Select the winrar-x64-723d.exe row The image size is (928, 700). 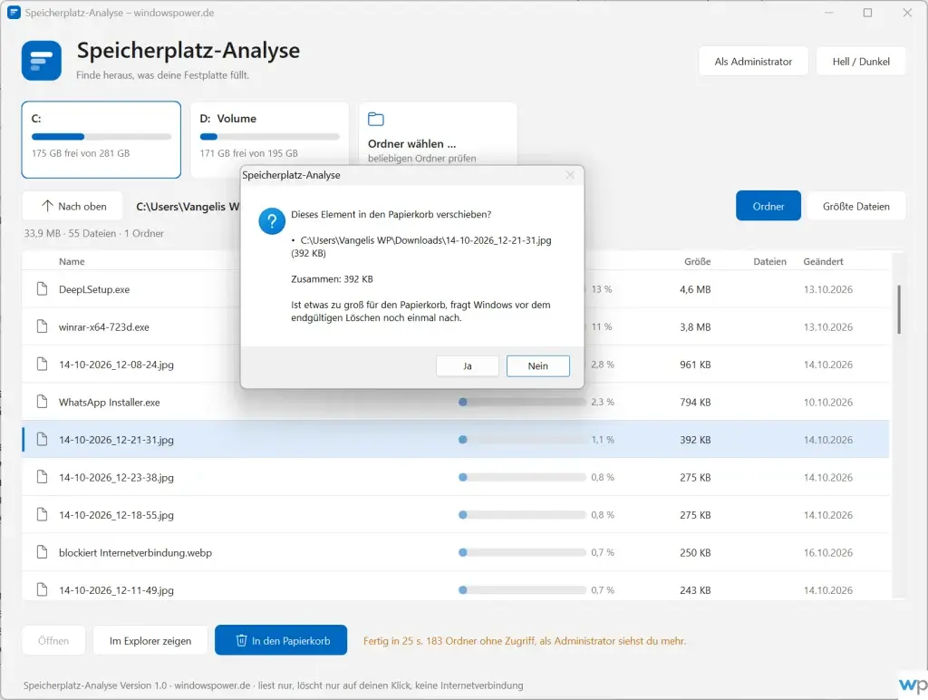[455, 326]
